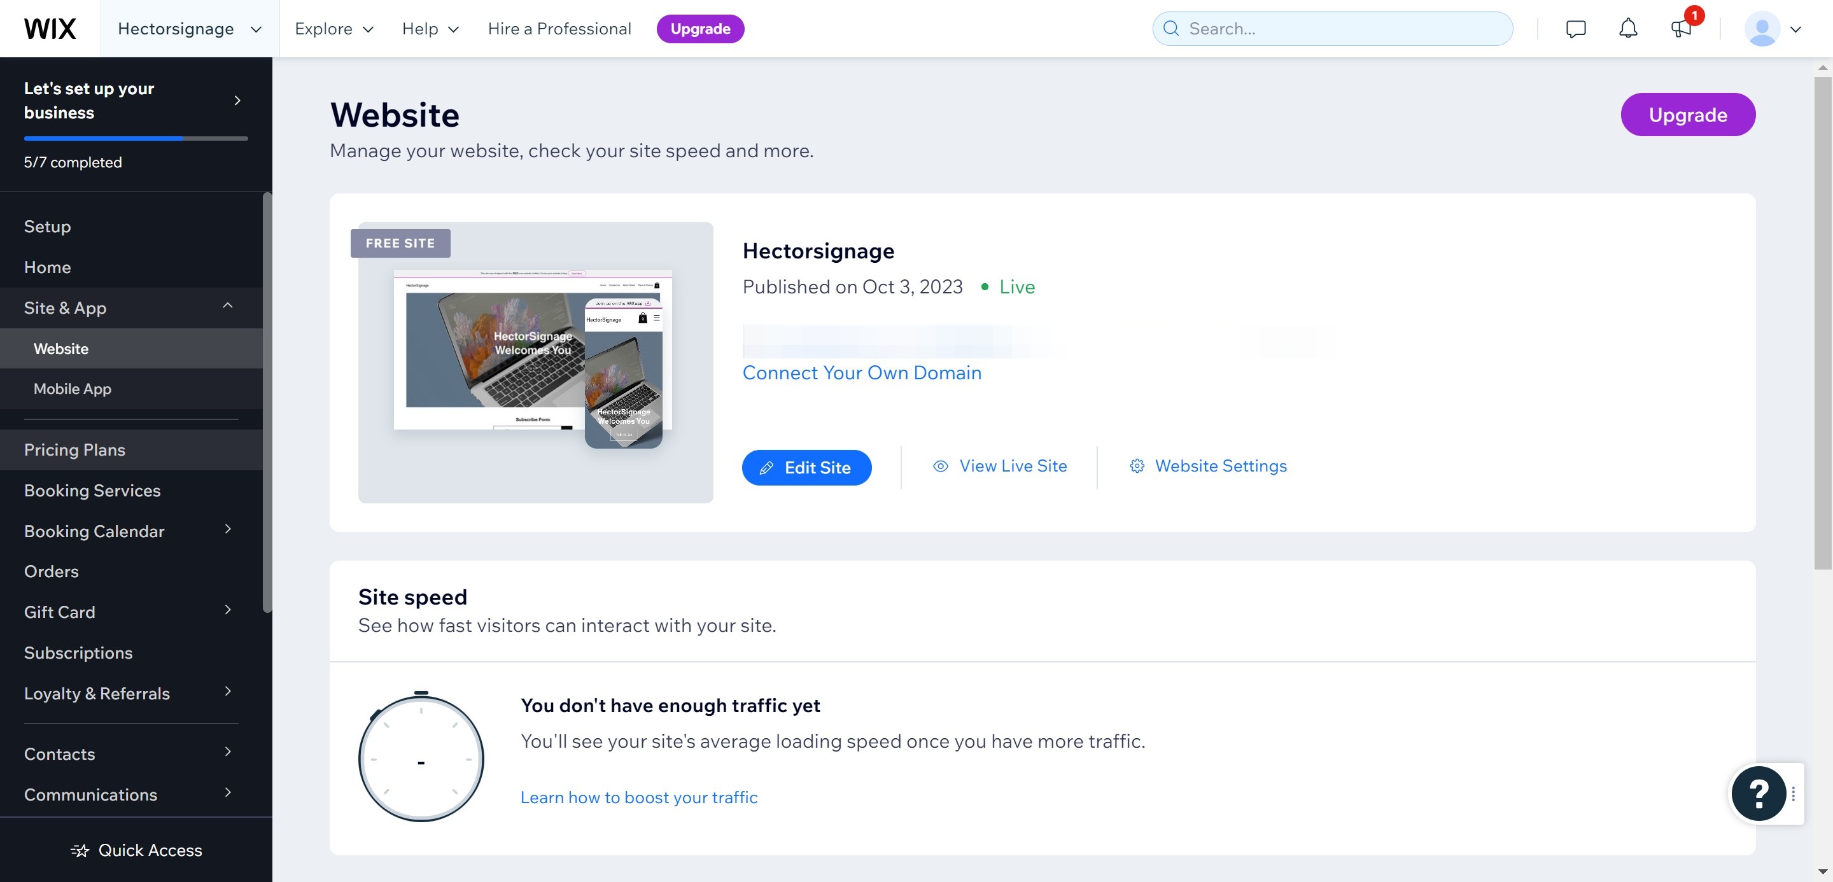Screen dimensions: 1833x882
Task: Open the Hectorsignage site dropdown
Action: pyautogui.click(x=189, y=29)
